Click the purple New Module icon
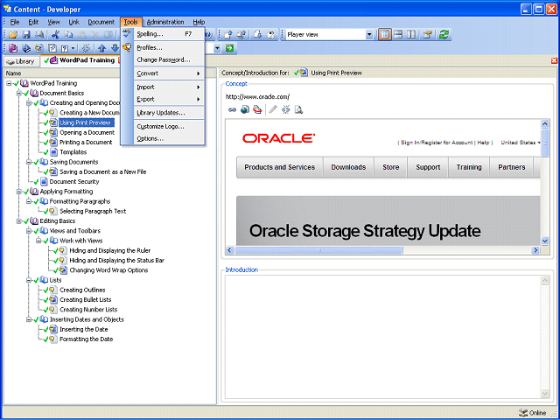The image size is (560, 420). click(x=13, y=48)
